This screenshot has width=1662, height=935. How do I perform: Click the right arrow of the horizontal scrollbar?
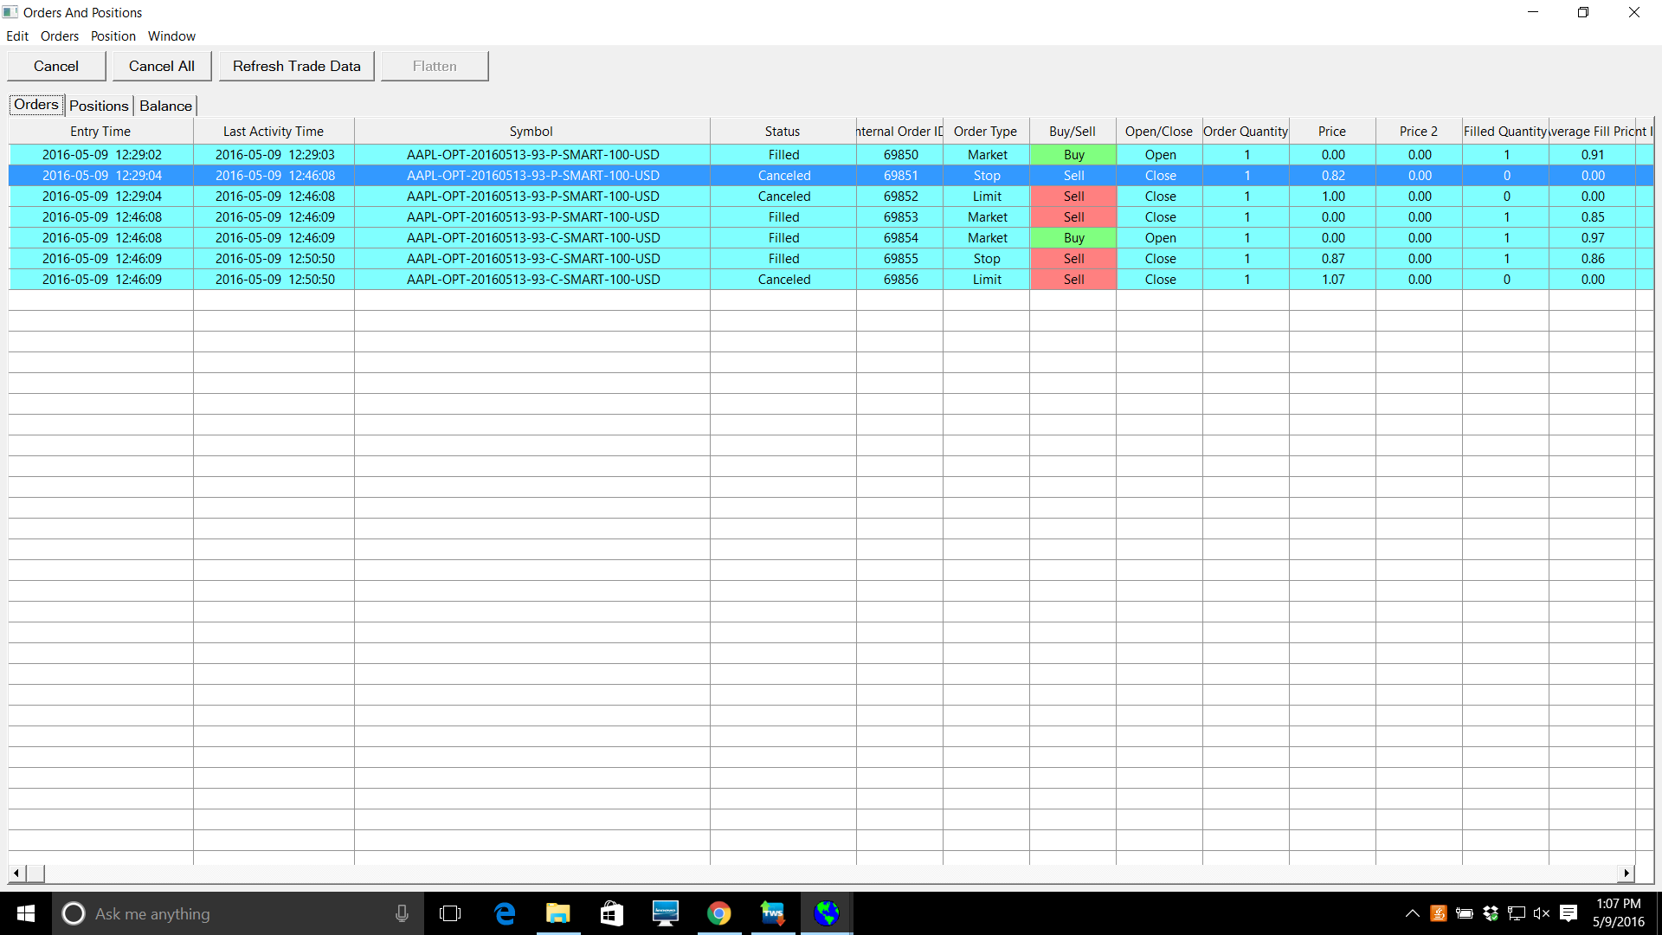point(1627,873)
